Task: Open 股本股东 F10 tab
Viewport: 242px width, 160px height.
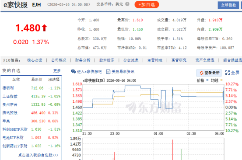Action: [107, 60]
